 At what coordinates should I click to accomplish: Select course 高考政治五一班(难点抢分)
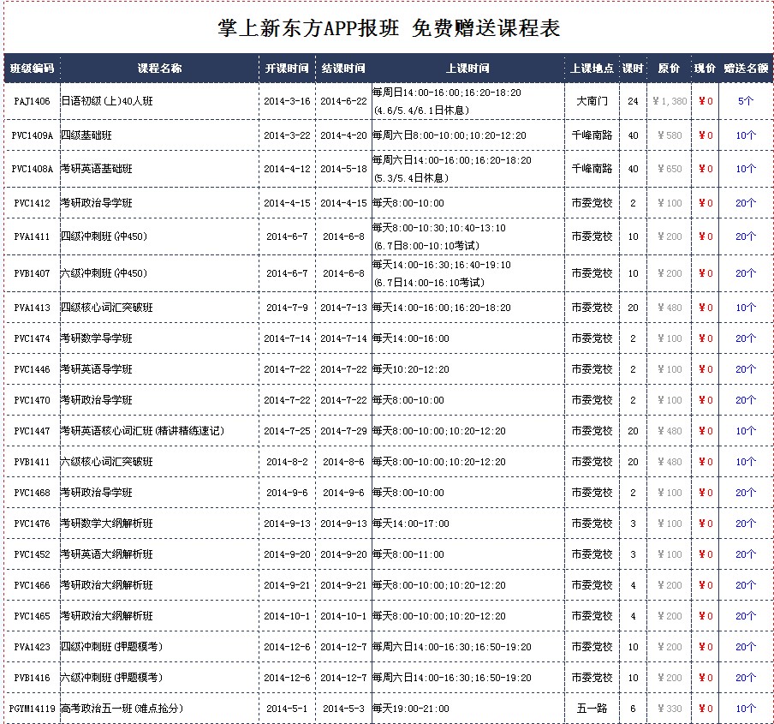click(122, 709)
